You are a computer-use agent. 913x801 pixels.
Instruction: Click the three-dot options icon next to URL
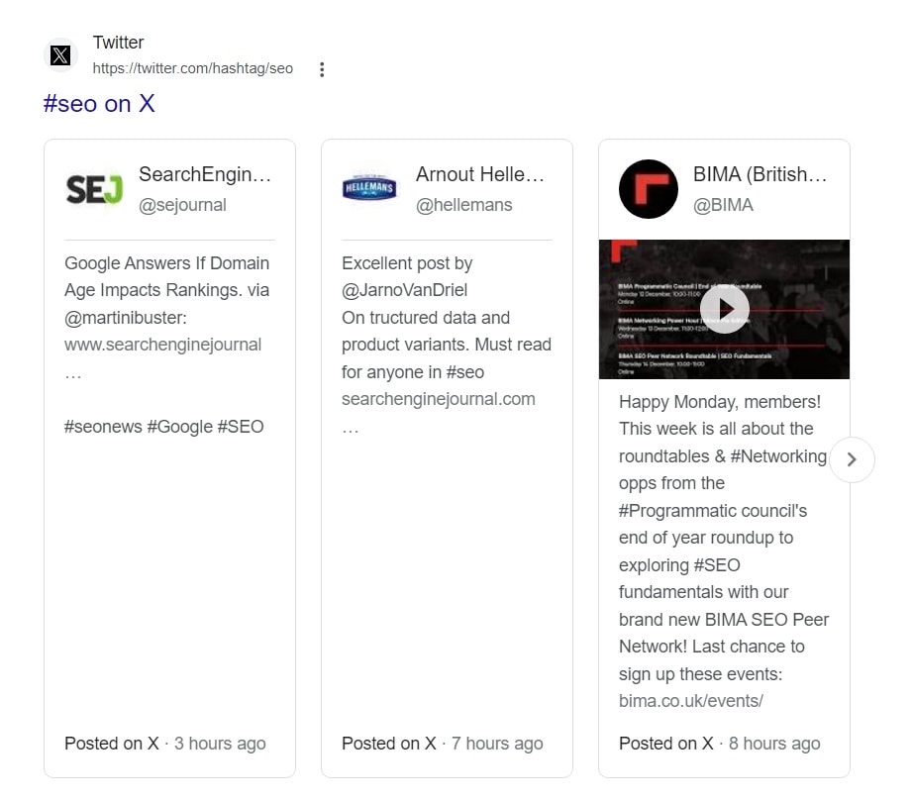tap(320, 68)
